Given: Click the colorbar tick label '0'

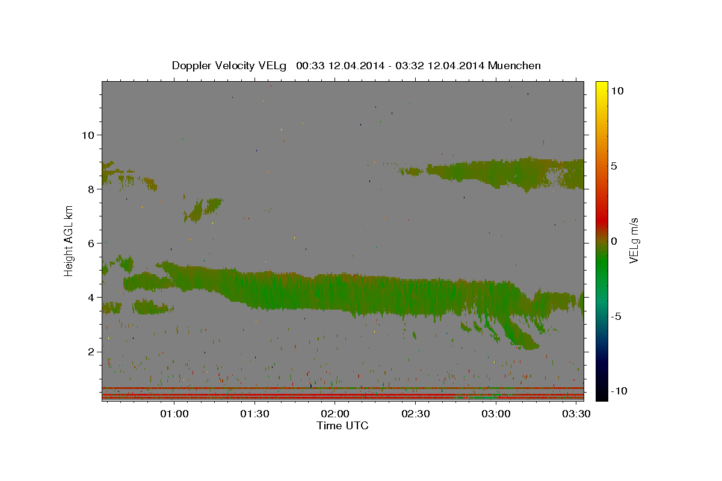Looking at the screenshot, I should click(x=614, y=241).
